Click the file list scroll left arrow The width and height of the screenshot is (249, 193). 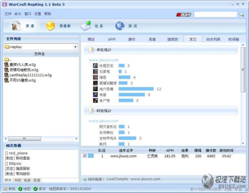pos(6,138)
